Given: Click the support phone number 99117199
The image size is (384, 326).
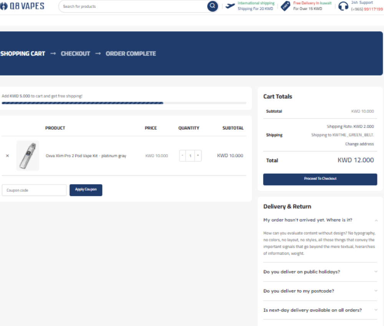Looking at the screenshot, I should [373, 9].
